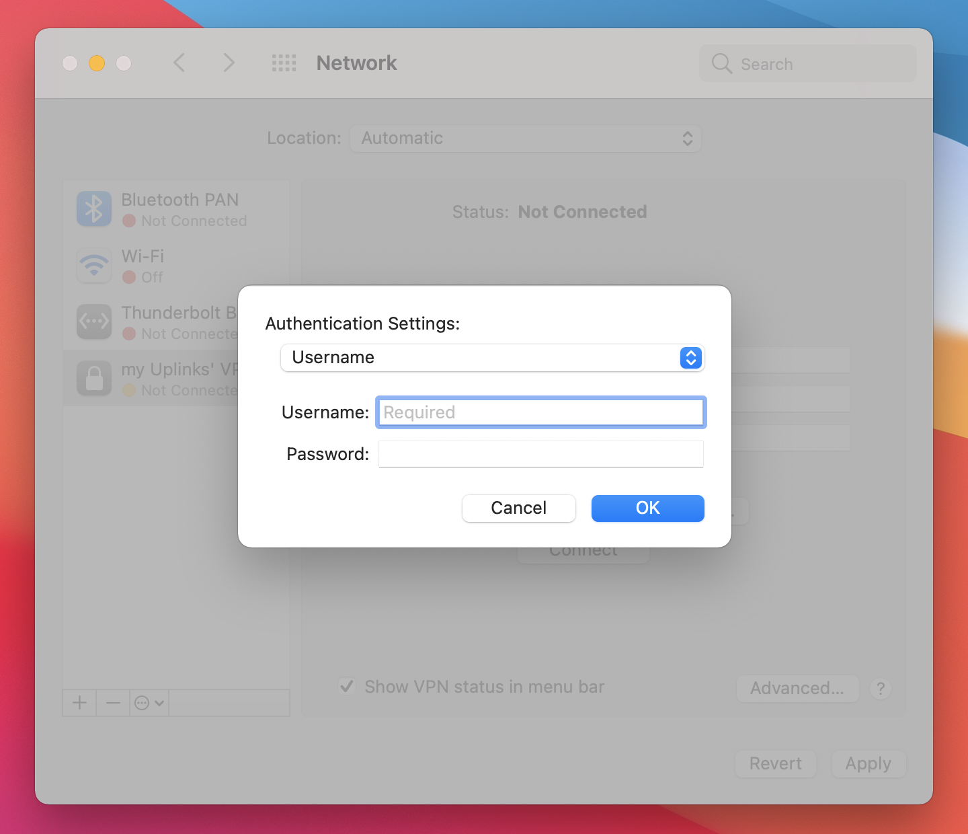
Task: Click inside the Password field
Action: click(x=541, y=454)
